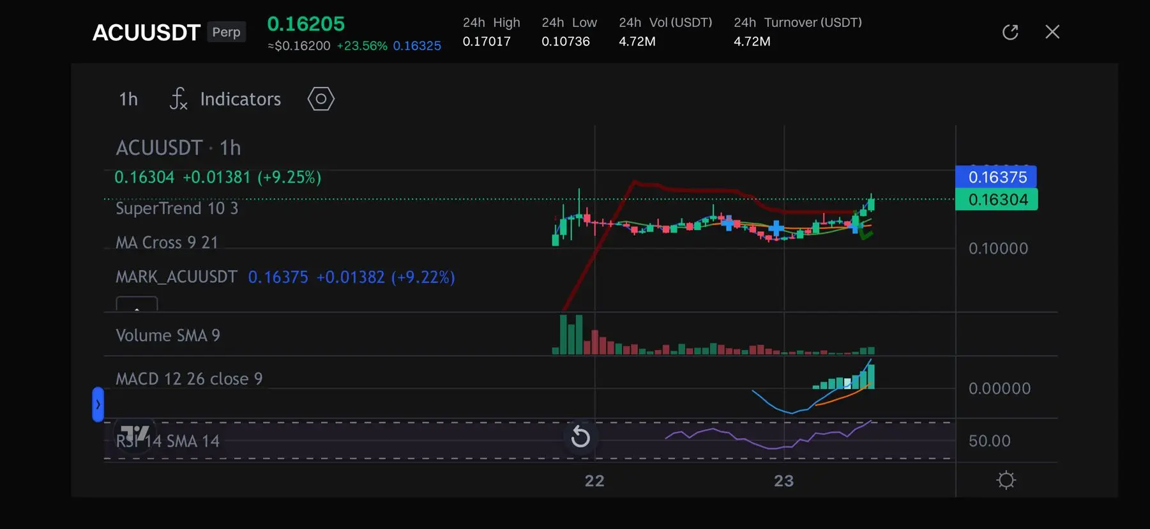The image size is (1150, 529).
Task: Open the 1h timeframe selector
Action: (128, 99)
